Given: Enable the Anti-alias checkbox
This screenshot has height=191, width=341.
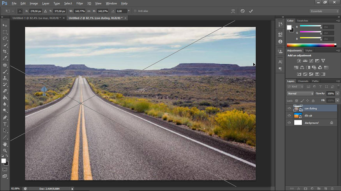Looking at the screenshot, I should point(135,11).
